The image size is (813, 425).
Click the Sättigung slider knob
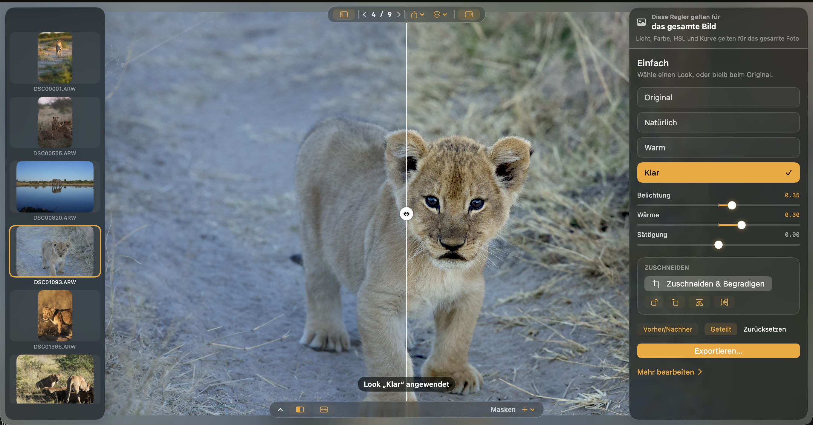718,245
